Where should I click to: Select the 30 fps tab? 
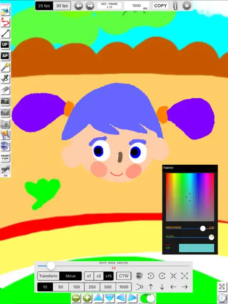[x=62, y=6]
